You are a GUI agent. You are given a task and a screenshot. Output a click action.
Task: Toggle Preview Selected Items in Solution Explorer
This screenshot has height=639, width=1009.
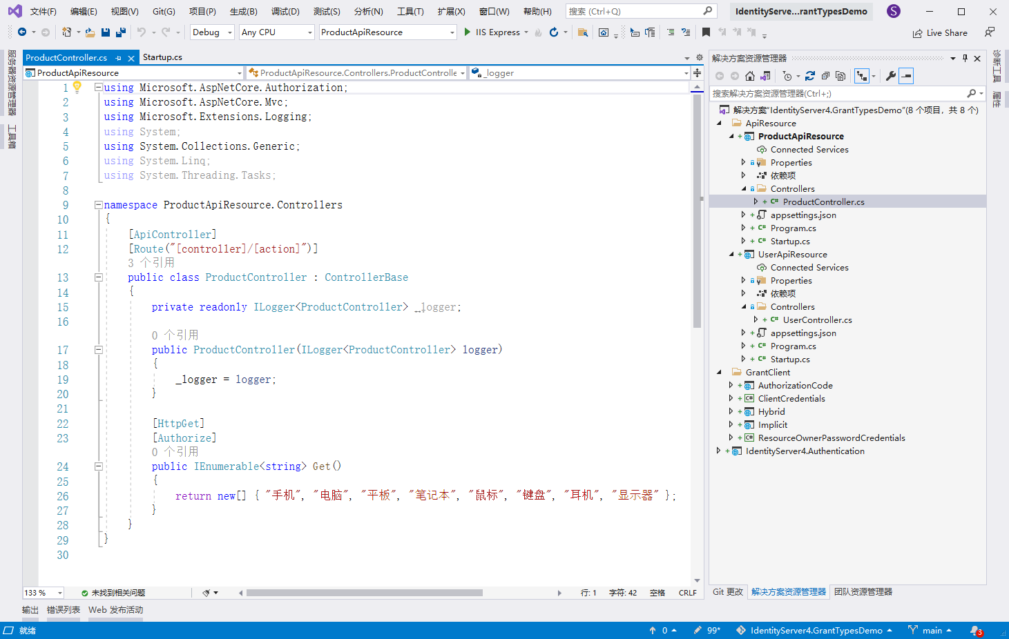point(906,76)
